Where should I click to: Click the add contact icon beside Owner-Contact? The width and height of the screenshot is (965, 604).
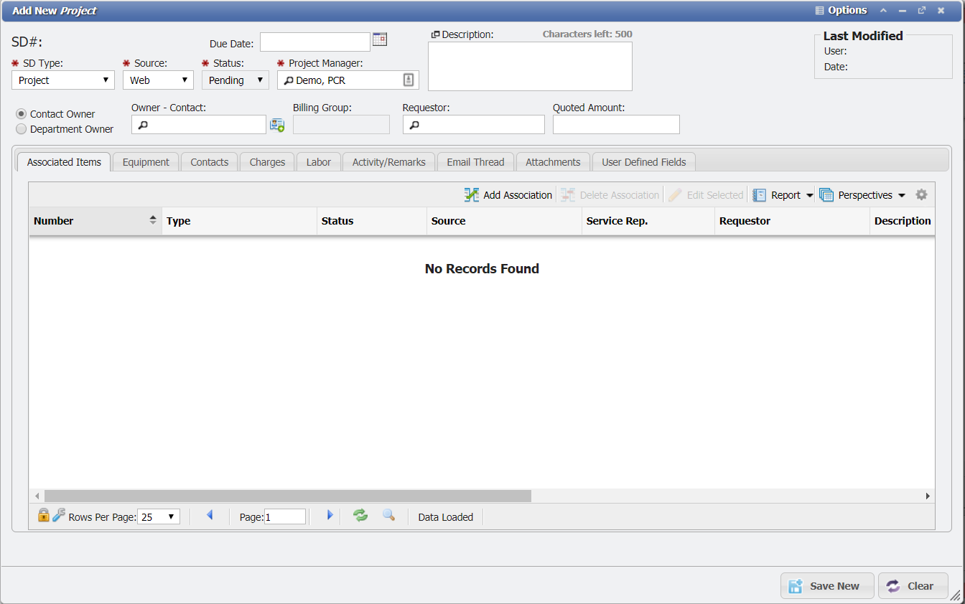pyautogui.click(x=277, y=124)
